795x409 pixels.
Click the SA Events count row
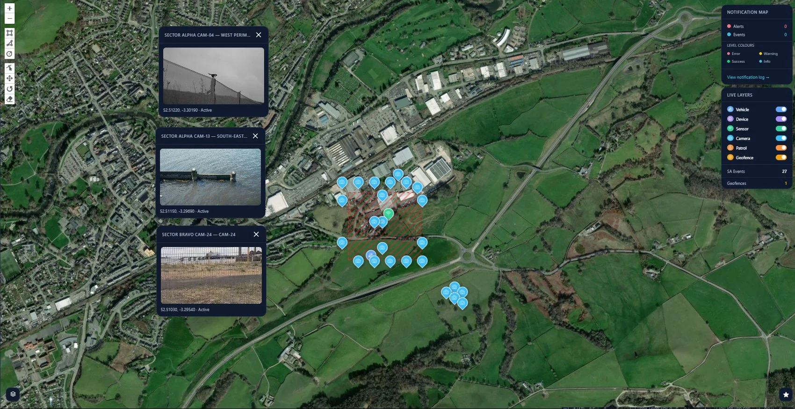pos(757,171)
